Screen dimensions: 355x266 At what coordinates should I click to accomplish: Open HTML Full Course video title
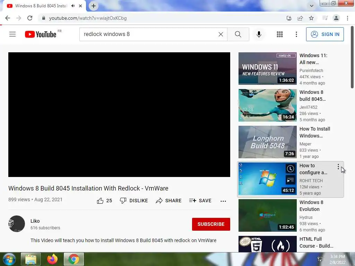316,242
